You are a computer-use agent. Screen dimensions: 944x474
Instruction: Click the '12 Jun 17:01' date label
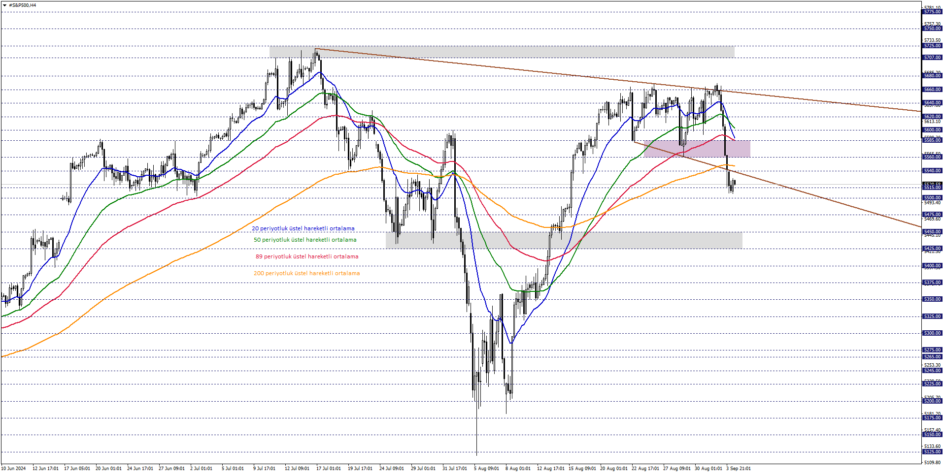[45, 469]
